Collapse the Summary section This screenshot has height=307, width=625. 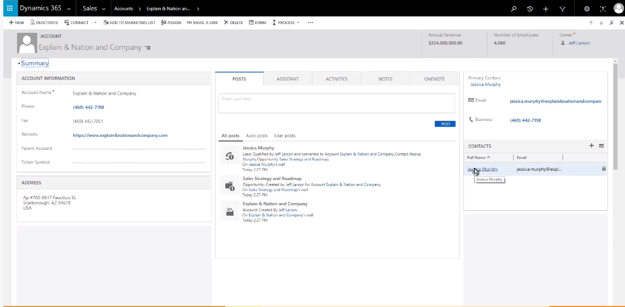click(x=19, y=63)
